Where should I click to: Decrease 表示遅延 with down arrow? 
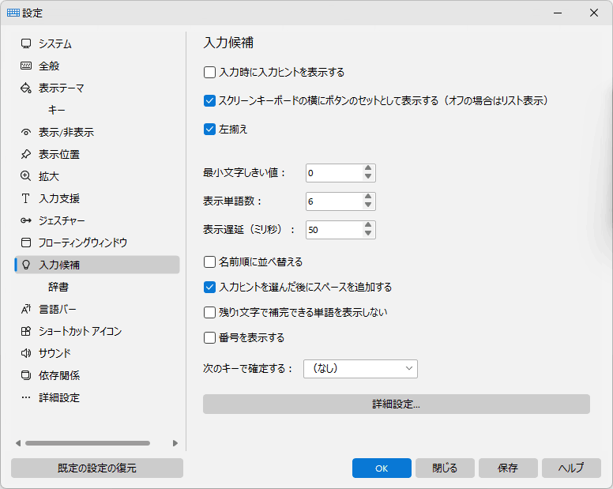tap(368, 234)
